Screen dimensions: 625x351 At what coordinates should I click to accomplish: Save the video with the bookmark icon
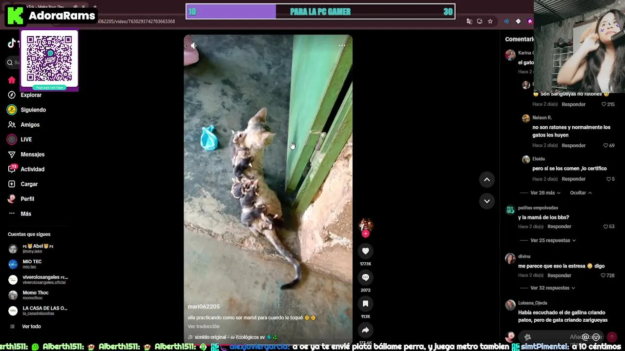[x=365, y=304]
